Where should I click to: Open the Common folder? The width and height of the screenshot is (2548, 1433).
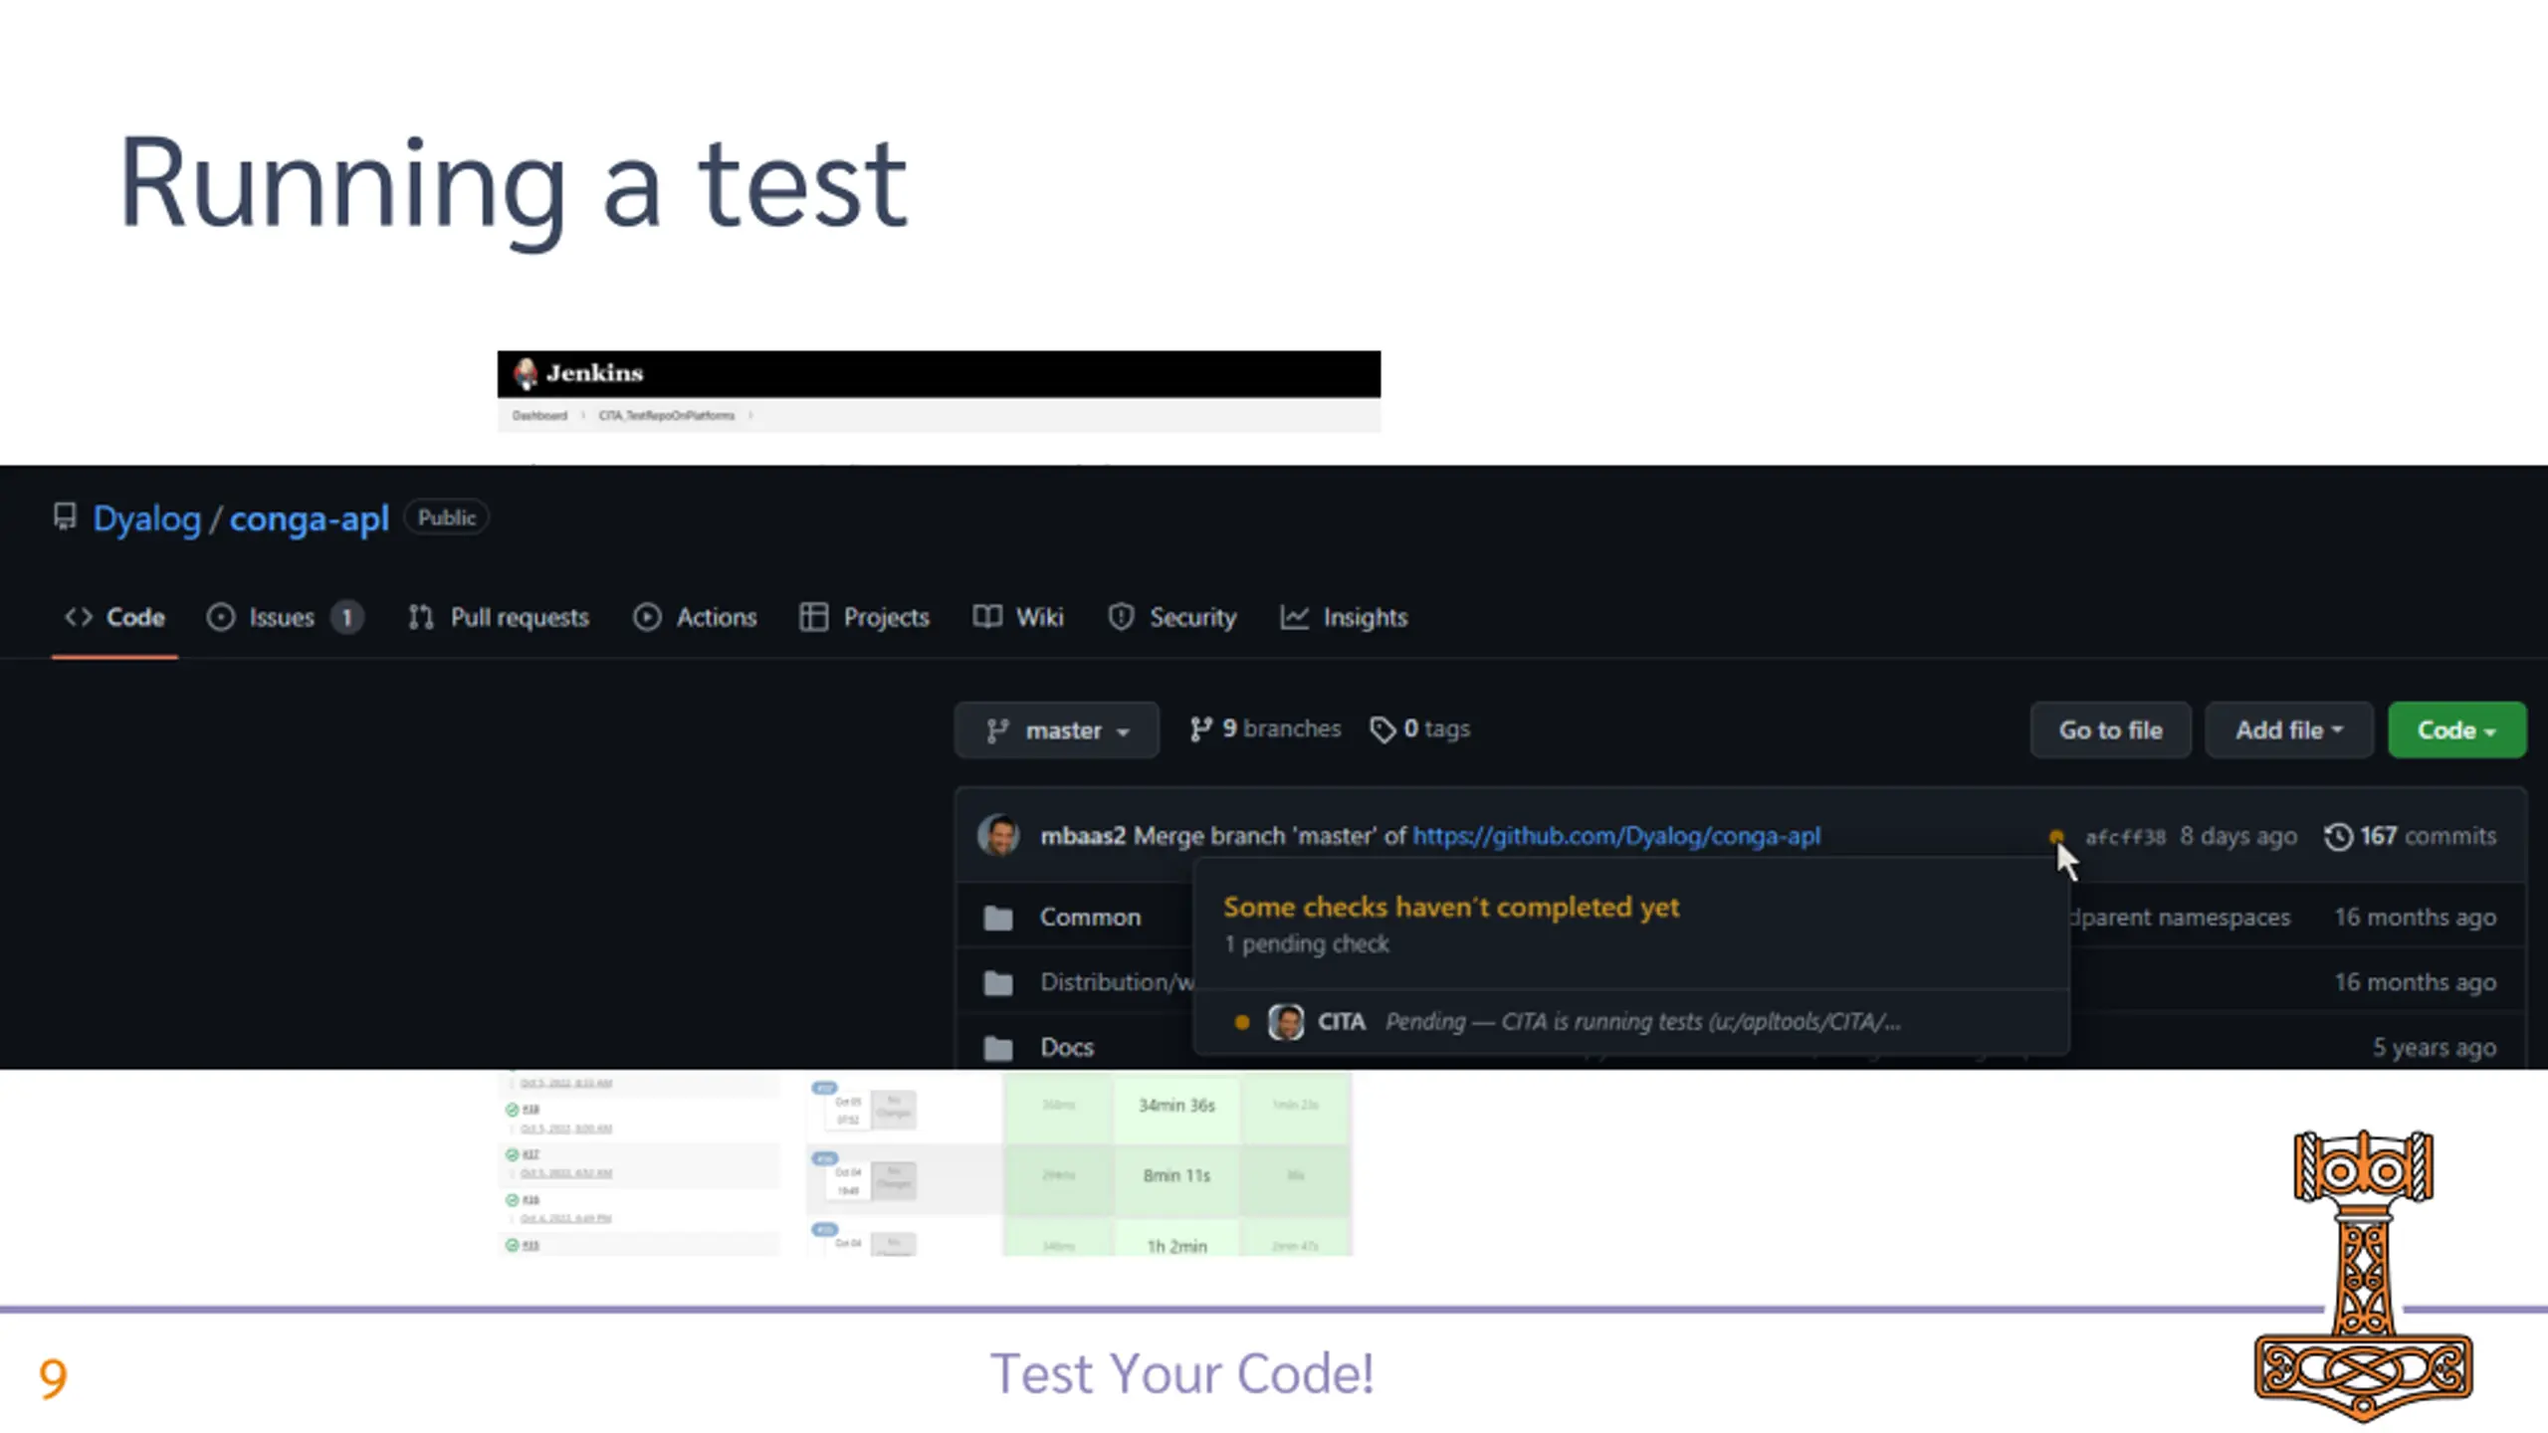[x=1090, y=917]
